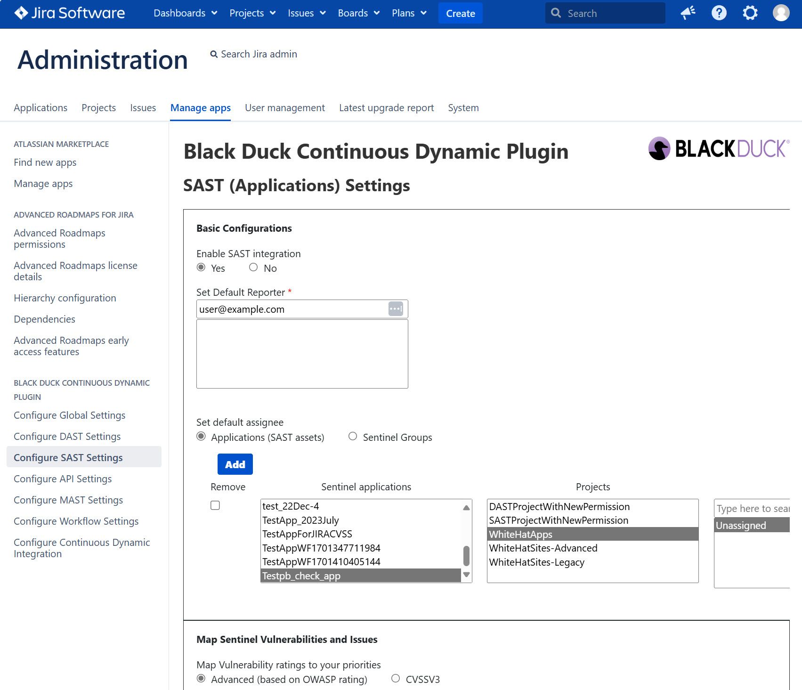The height and width of the screenshot is (690, 802).
Task: Open Advanced Roadmaps early access features
Action: [x=71, y=346]
